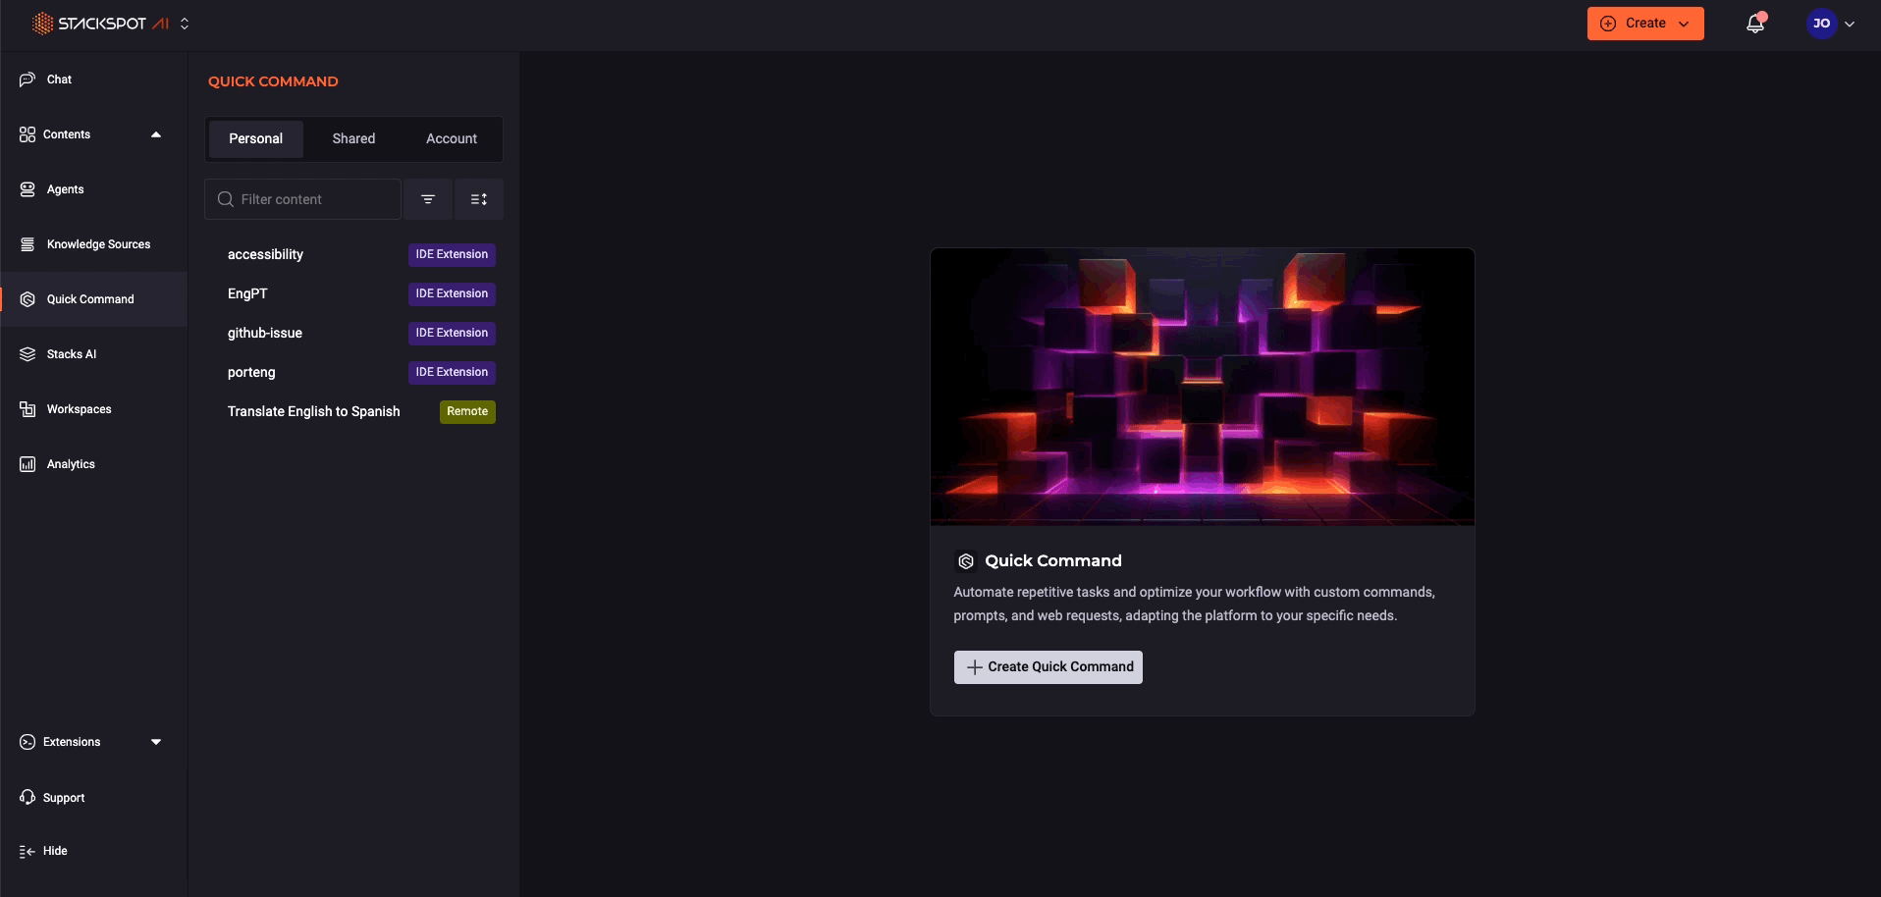Open the Chat section in the sidebar
The width and height of the screenshot is (1881, 897).
point(58,79)
